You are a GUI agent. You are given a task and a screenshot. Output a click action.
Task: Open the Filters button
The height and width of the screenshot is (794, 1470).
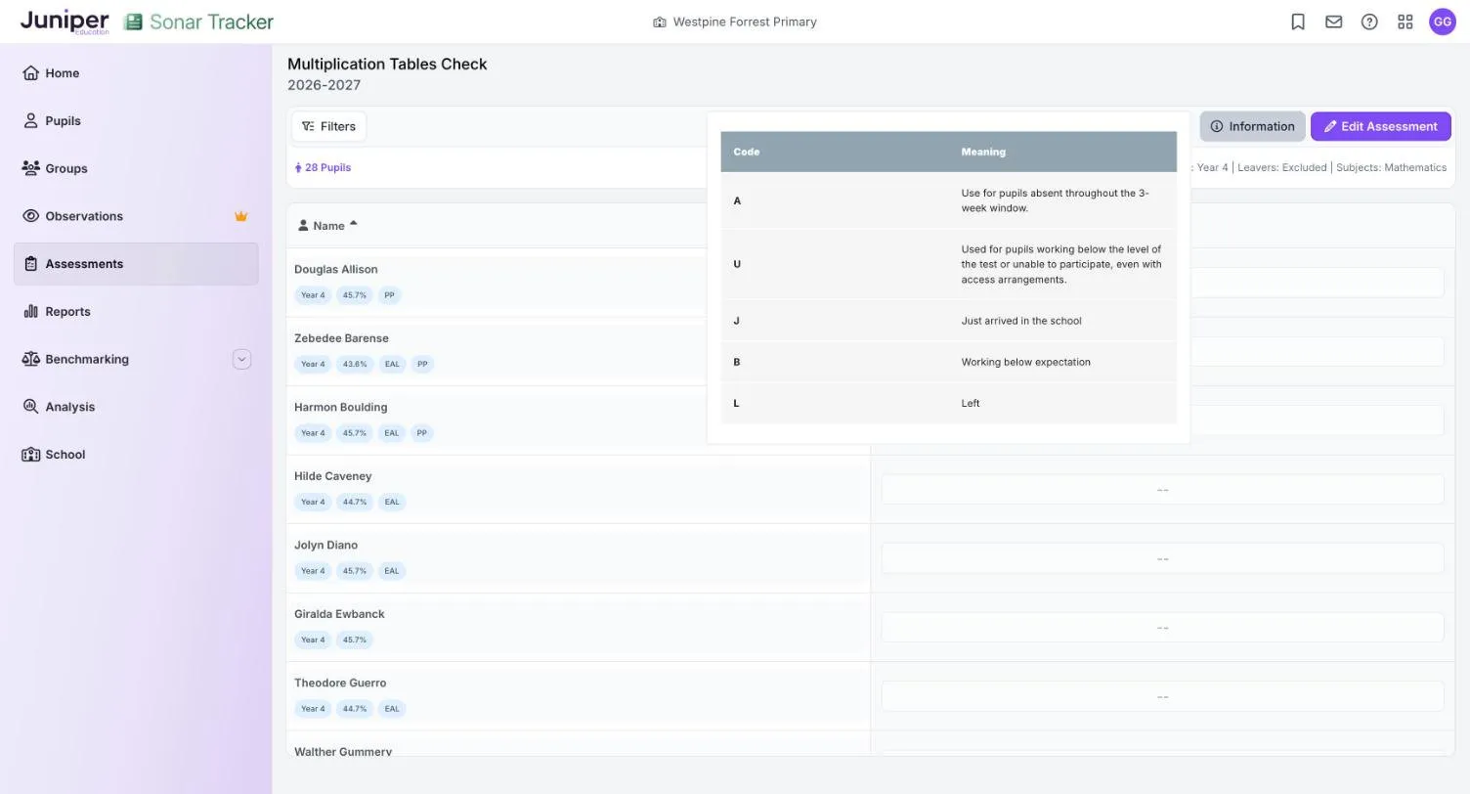coord(328,126)
